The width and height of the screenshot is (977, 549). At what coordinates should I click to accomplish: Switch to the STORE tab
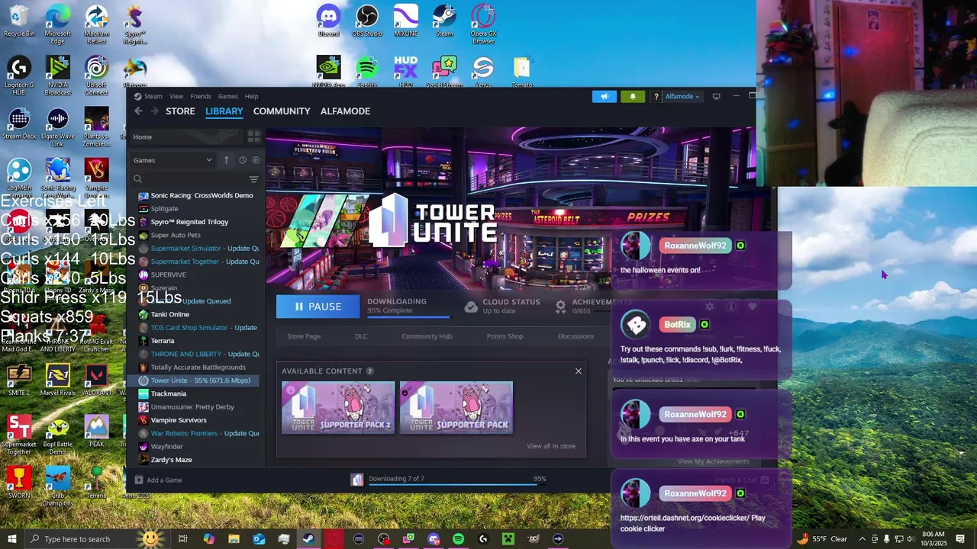point(181,111)
